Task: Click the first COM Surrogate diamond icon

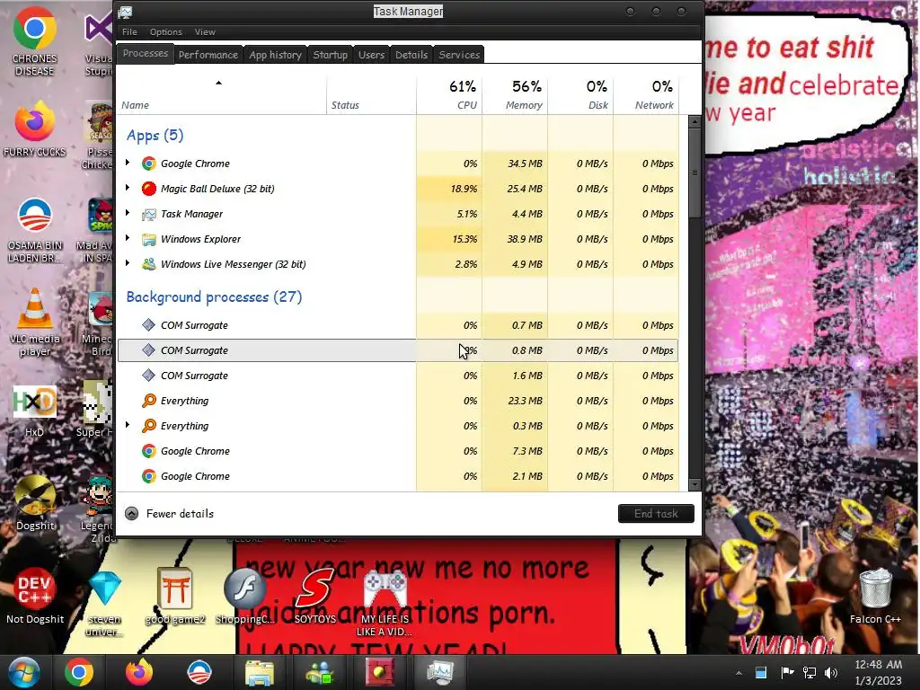Action: coord(149,325)
